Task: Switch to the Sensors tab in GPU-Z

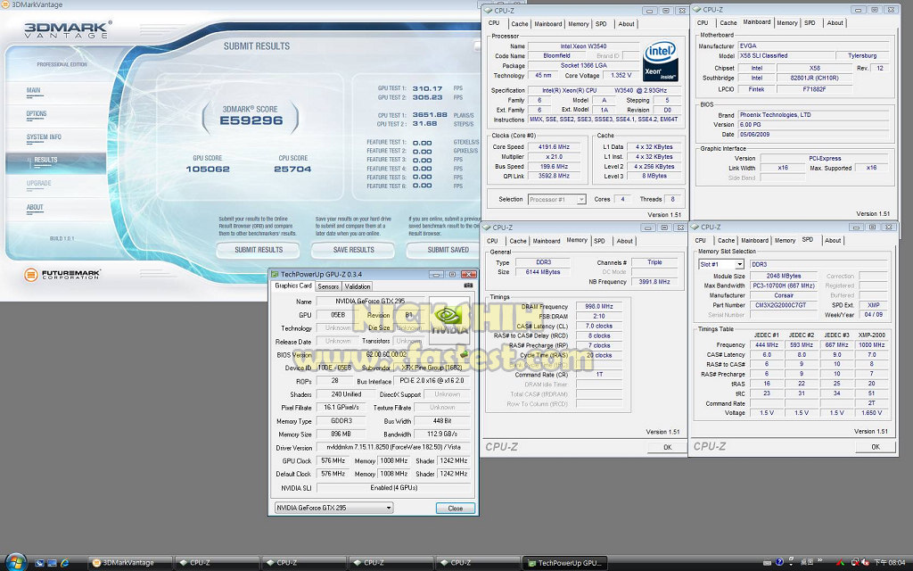Action: click(x=328, y=286)
